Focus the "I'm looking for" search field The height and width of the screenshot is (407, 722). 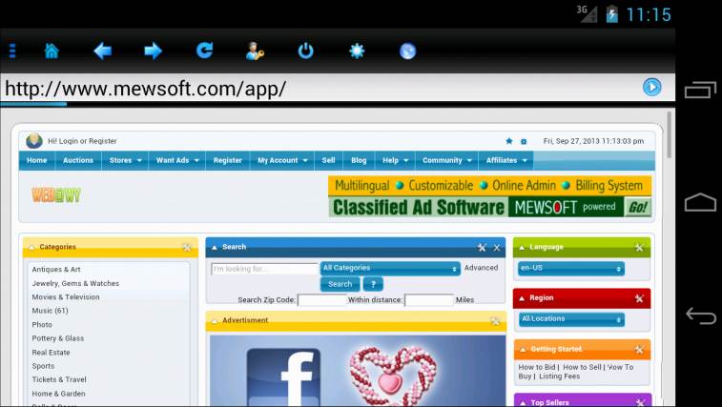(264, 269)
